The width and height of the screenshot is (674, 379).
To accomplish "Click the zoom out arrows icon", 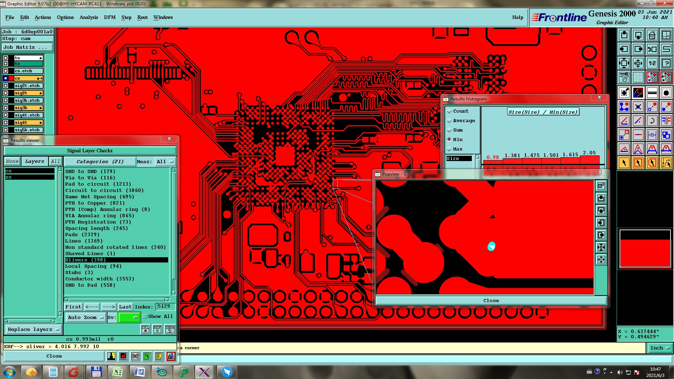I will [638, 63].
